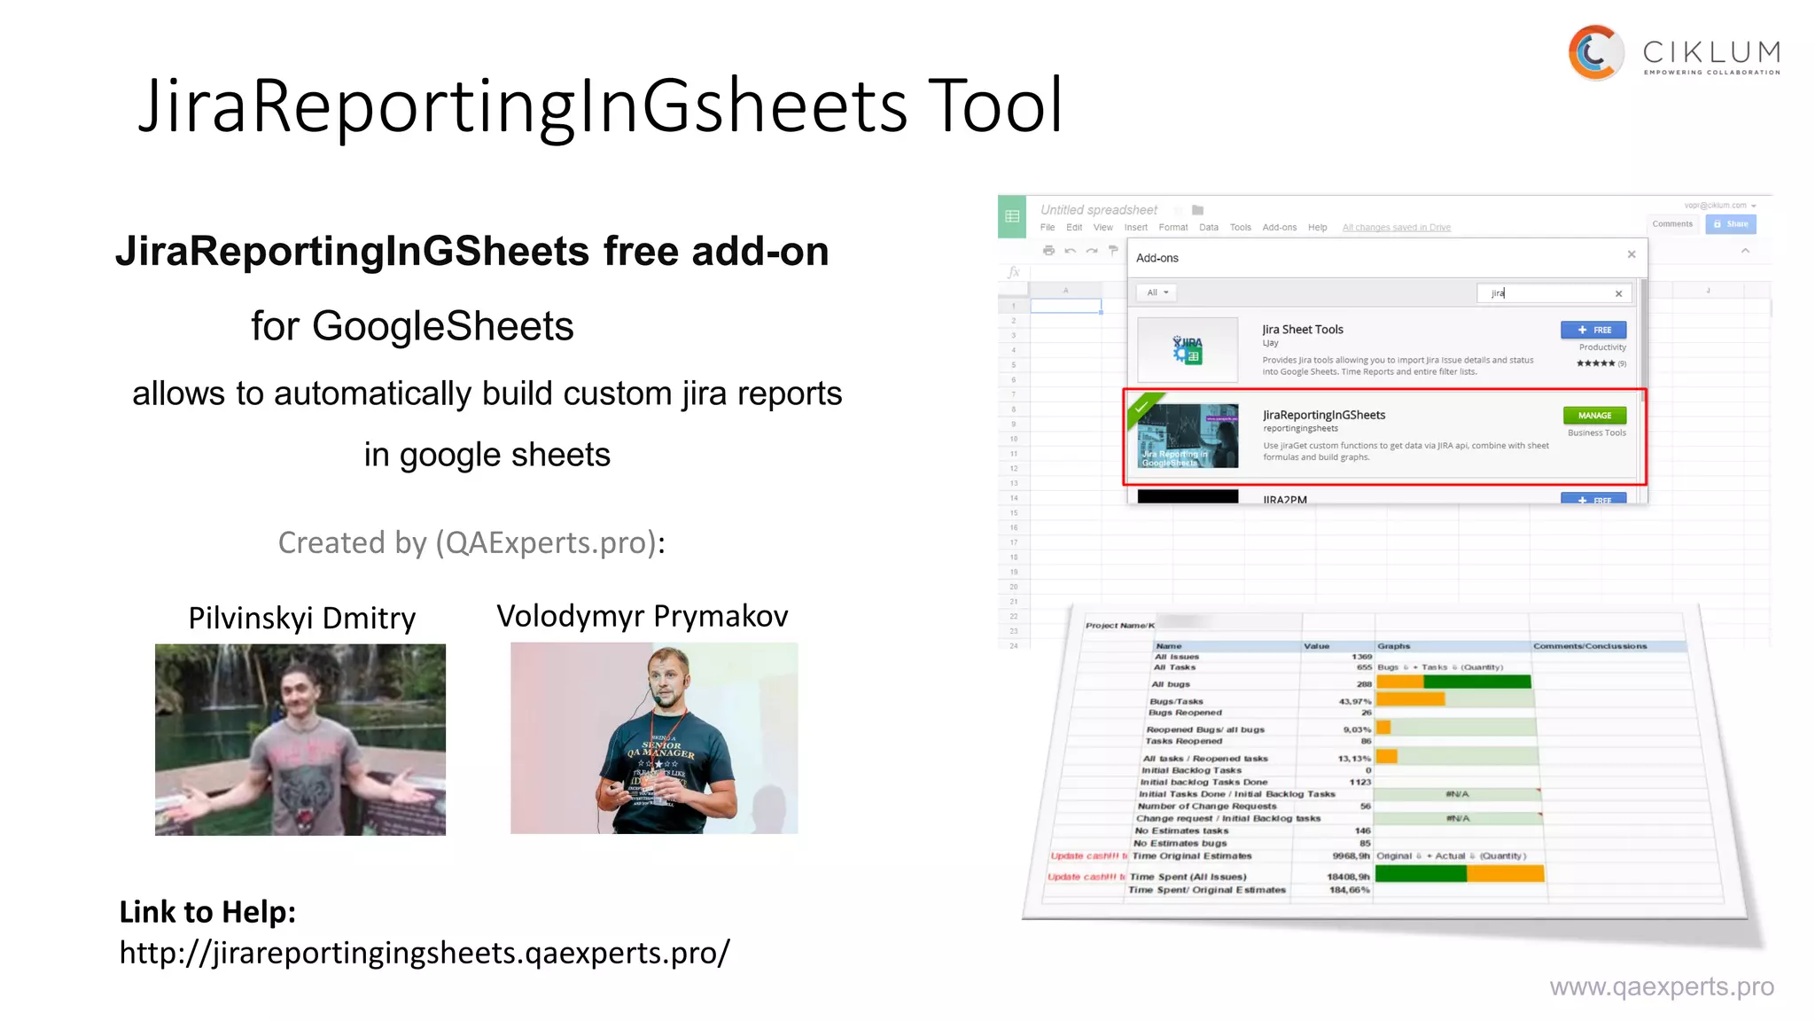Open the Insert menu
Screen dimensions: 1815x1021
[x=1135, y=228]
